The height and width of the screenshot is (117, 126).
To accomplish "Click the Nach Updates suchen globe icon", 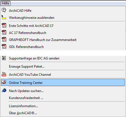I will (4, 90).
